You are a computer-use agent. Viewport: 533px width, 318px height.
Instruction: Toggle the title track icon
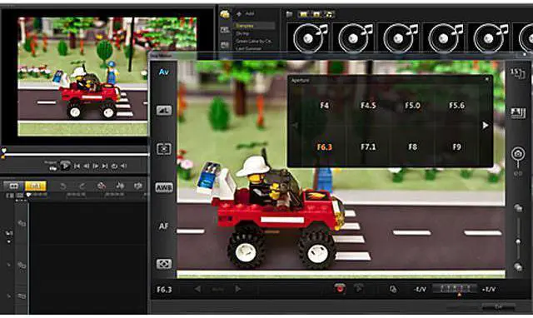[22, 296]
